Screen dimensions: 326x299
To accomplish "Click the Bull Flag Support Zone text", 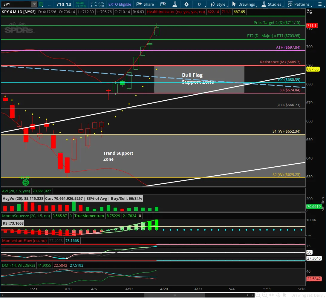I will pos(198,78).
